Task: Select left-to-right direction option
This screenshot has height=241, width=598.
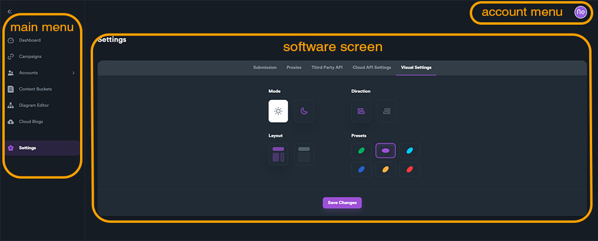Action: [x=361, y=111]
